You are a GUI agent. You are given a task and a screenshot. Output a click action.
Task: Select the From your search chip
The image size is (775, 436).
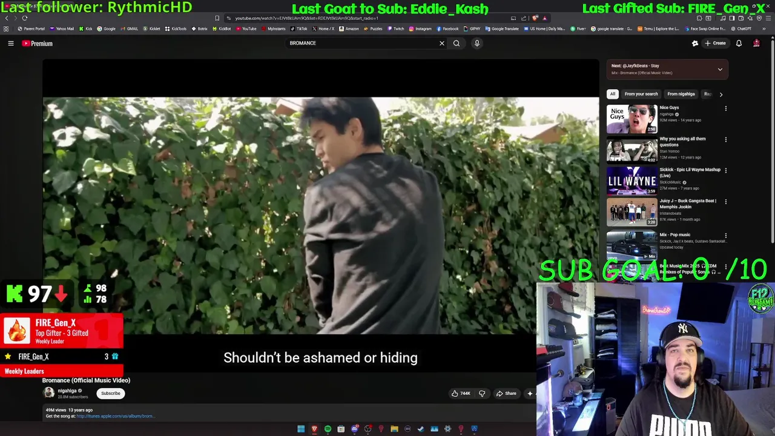641,94
